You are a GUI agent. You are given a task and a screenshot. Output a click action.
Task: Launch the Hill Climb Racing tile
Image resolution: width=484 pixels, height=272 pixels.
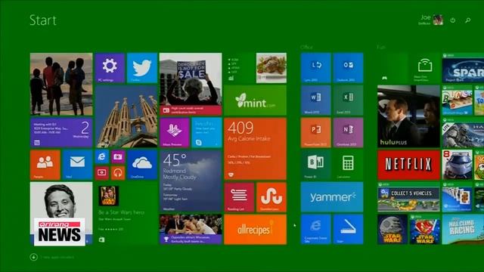pos(463,229)
